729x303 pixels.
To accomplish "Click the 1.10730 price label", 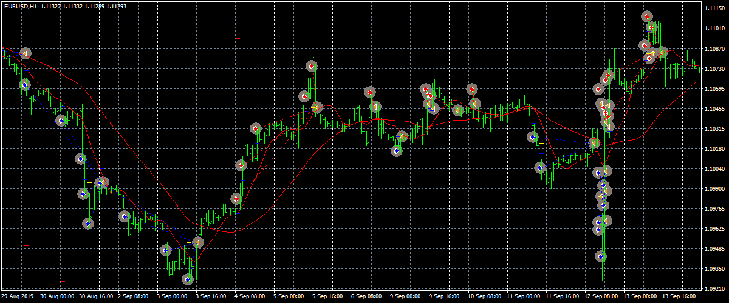I will [x=714, y=69].
